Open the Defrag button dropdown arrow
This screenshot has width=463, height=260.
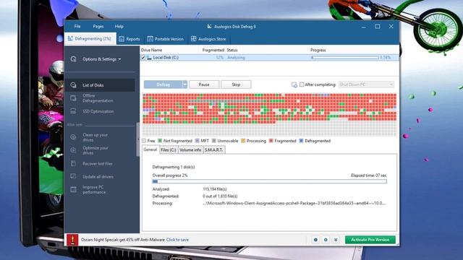pyautogui.click(x=185, y=84)
